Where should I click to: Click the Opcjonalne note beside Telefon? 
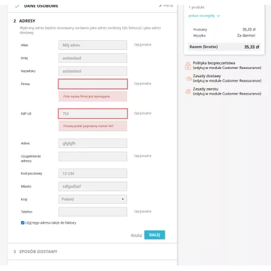tap(143, 212)
